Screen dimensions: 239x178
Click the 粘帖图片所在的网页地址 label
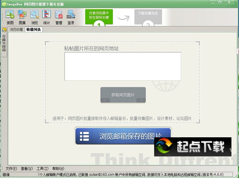(92, 49)
